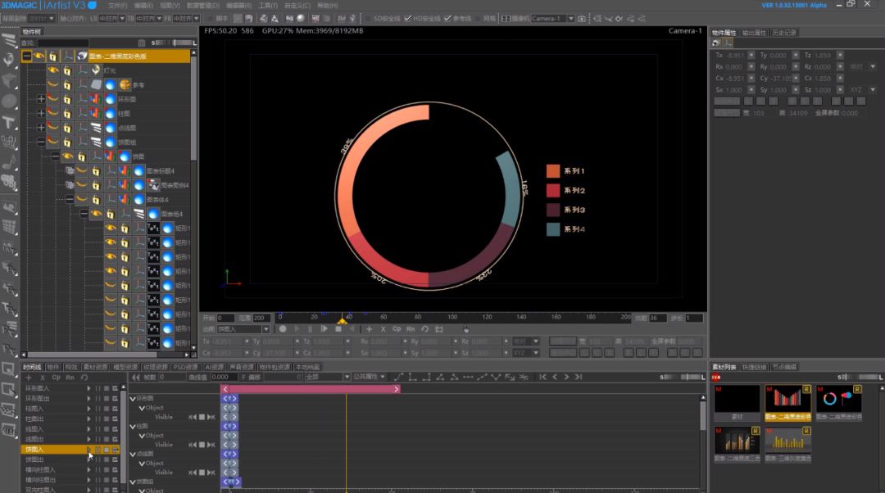Stop the viewport playback
The height and width of the screenshot is (493, 885).
coord(338,329)
